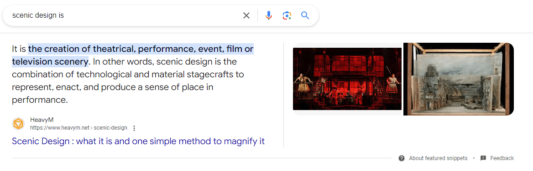Click the question mark help icon
This screenshot has height=171, width=533.
click(402, 158)
